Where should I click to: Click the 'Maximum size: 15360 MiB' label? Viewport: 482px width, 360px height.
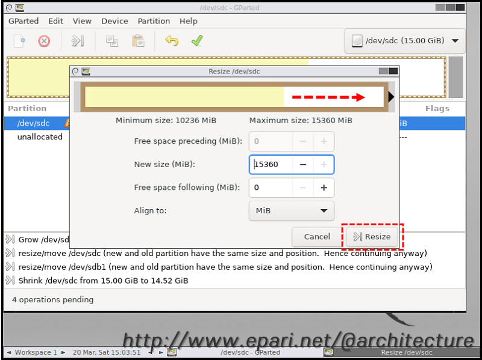301,121
